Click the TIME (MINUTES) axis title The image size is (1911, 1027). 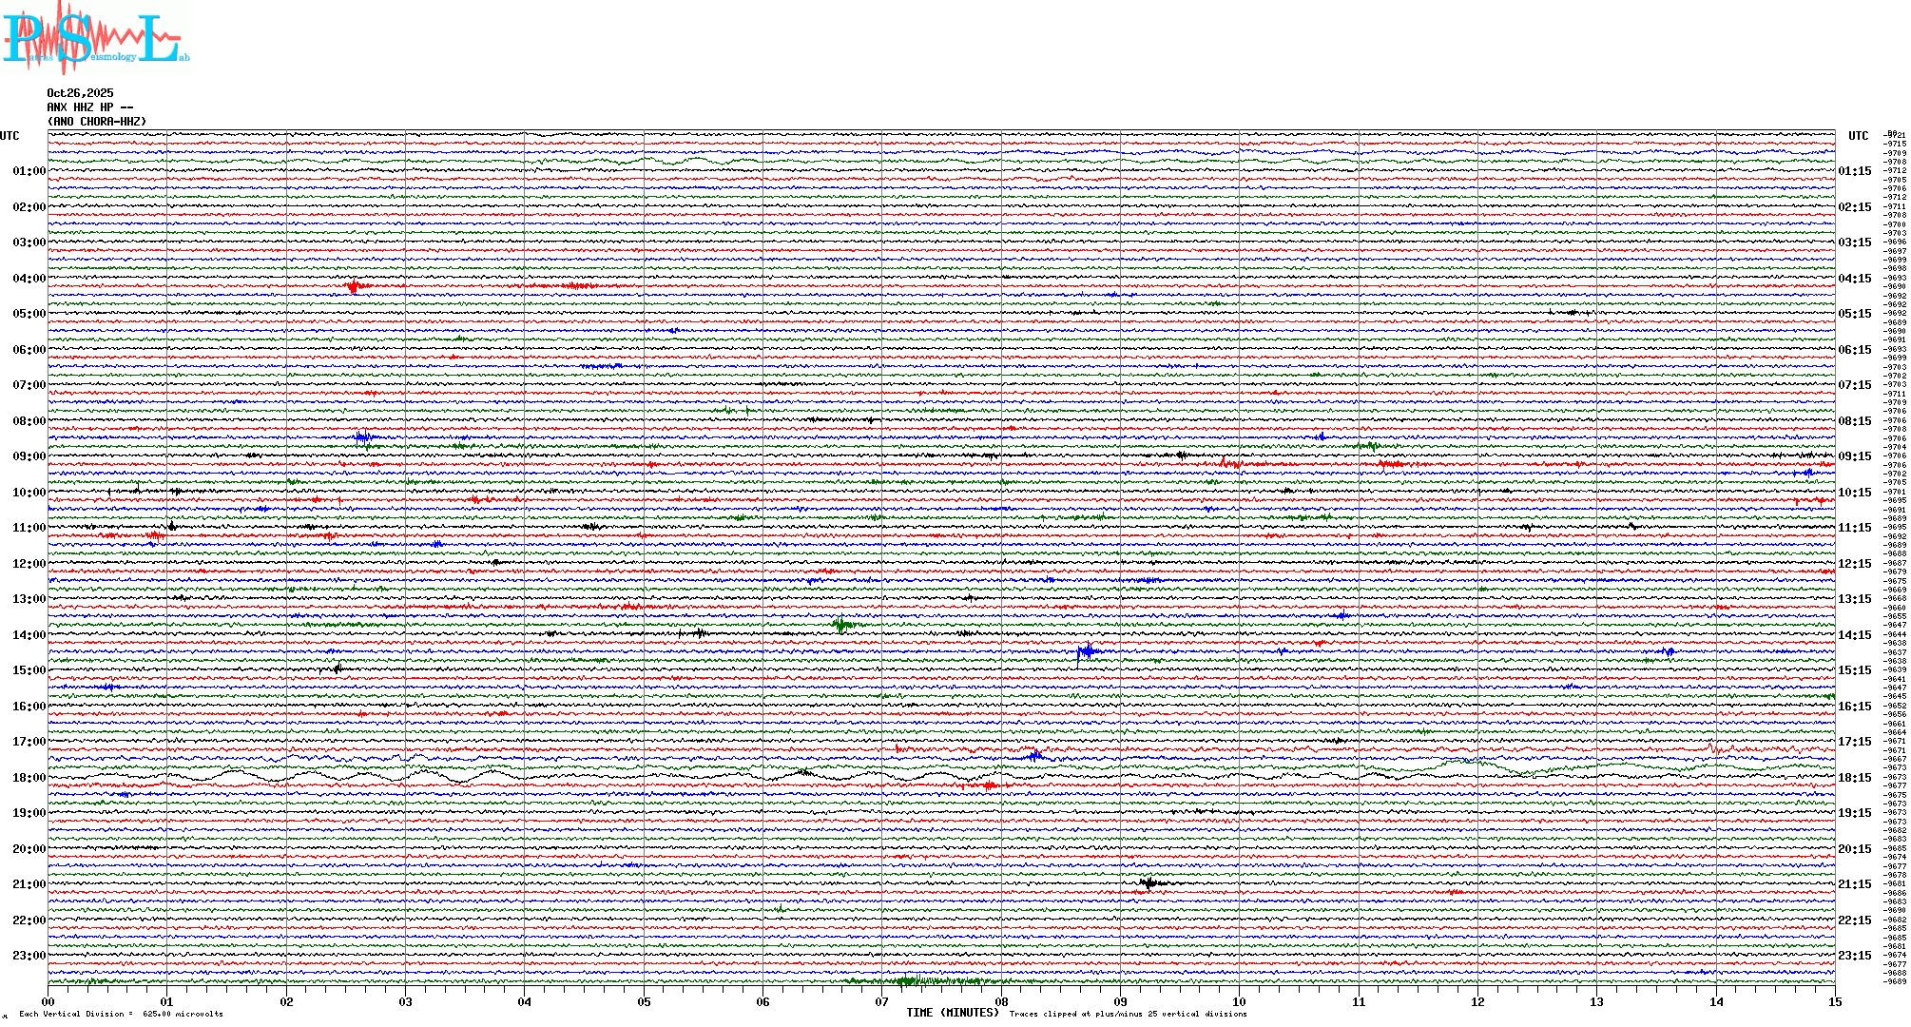[952, 1013]
